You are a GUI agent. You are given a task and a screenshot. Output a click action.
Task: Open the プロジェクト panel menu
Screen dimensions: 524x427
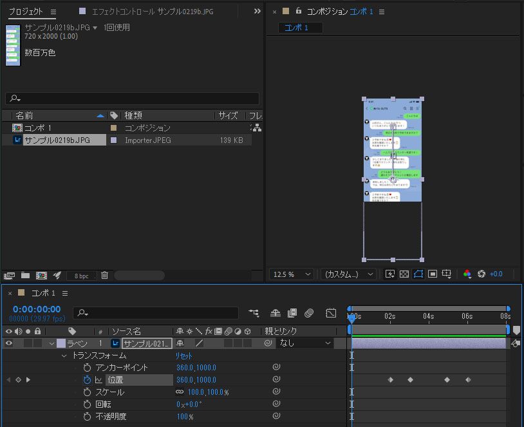[x=53, y=12]
